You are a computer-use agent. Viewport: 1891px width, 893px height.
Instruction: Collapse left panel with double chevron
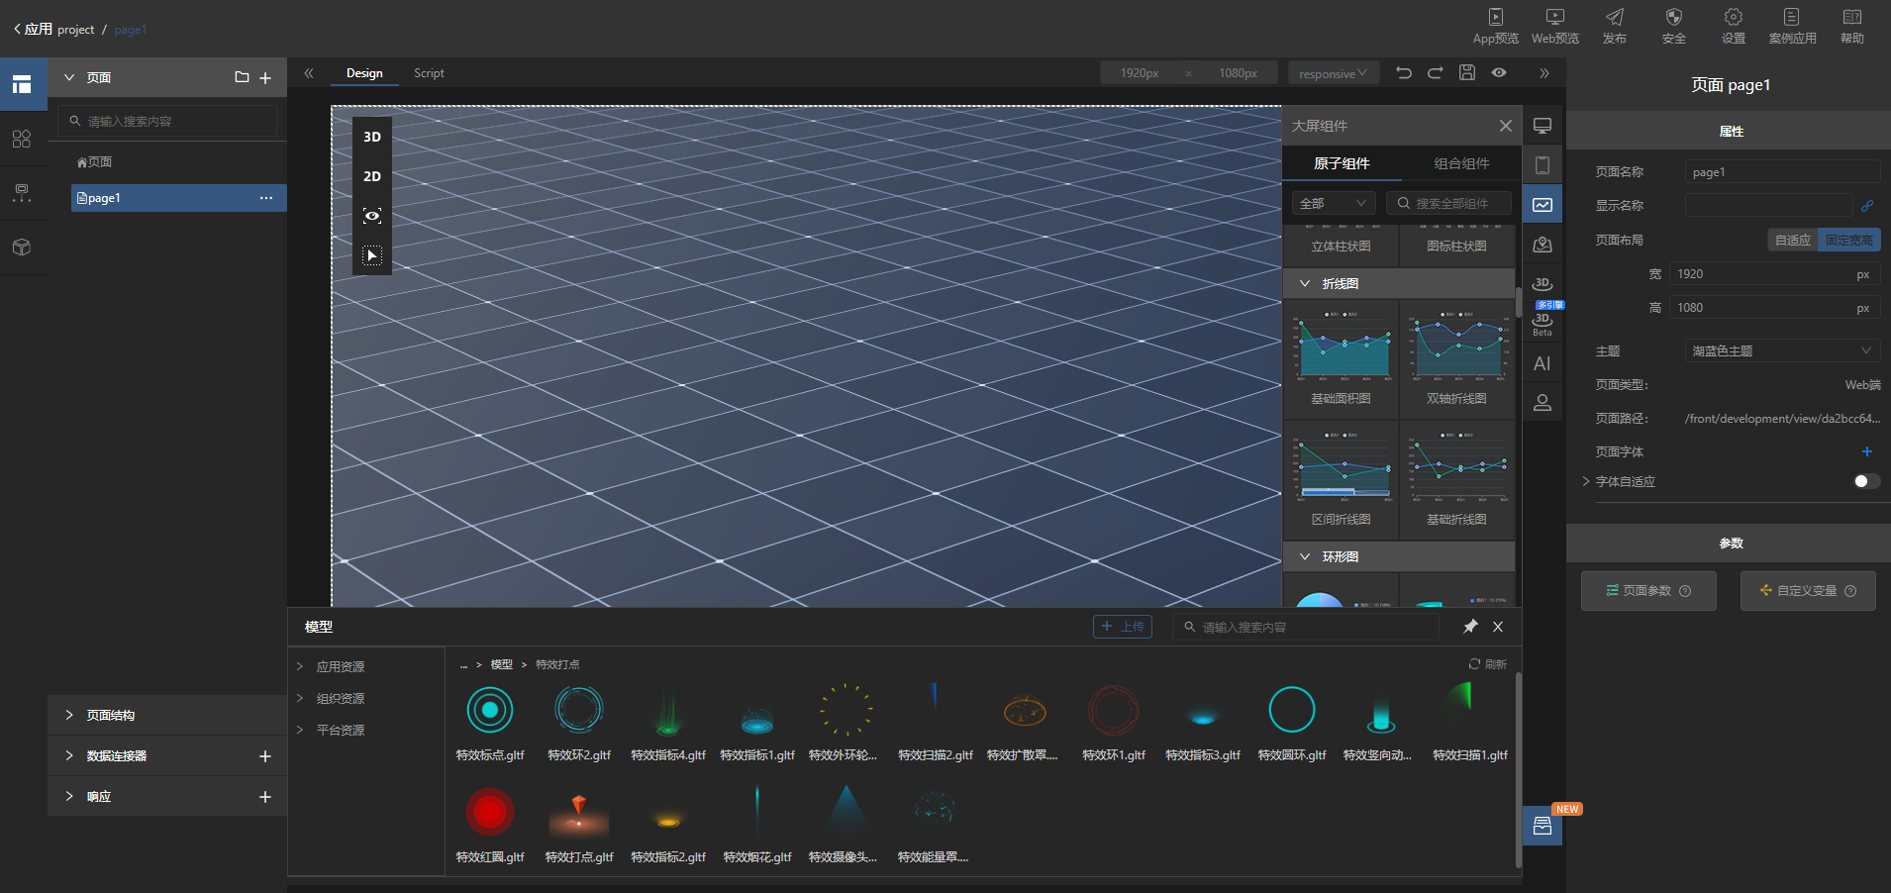[309, 73]
